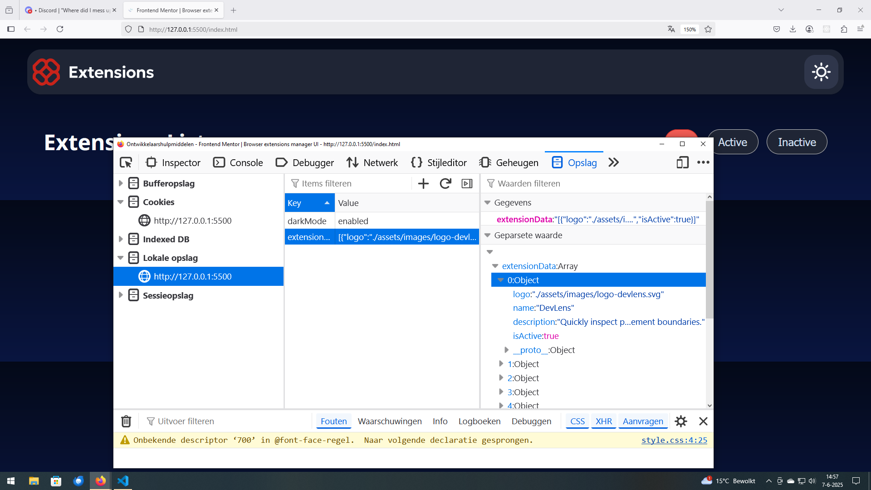Toggle the light theme sun button
The image size is (871, 490).
pyautogui.click(x=821, y=72)
